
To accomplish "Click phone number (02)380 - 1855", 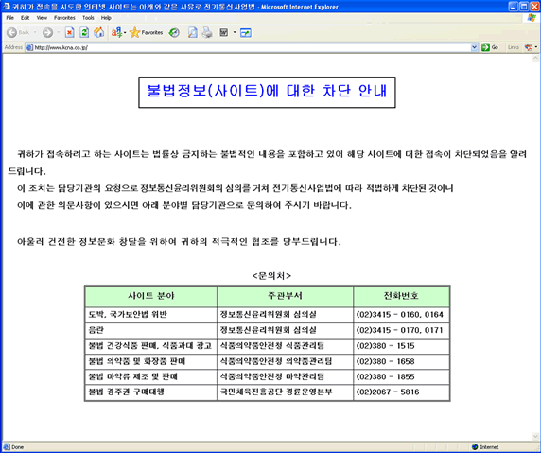I will tap(385, 376).
